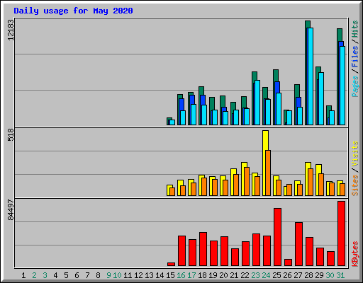This screenshot has height=283, width=363.
Task: Click day 25 on the date axis
Action: click(277, 275)
